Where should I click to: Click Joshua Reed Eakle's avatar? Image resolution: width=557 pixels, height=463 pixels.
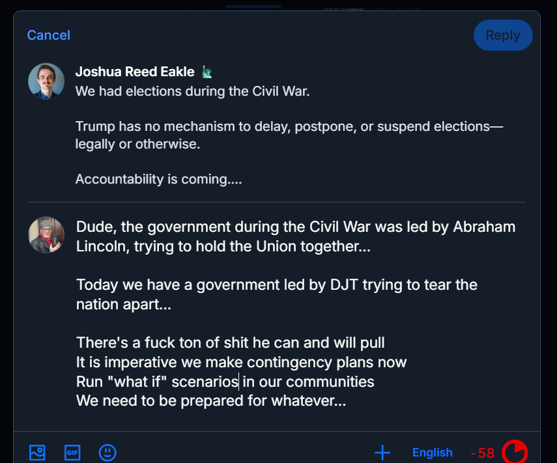click(46, 81)
